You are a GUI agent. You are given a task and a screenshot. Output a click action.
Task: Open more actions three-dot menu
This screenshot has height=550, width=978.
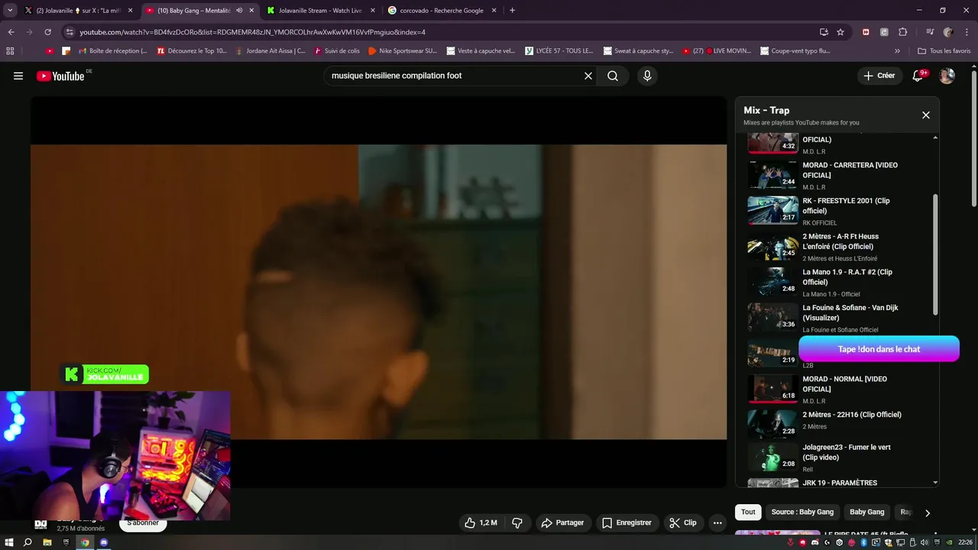tap(717, 522)
